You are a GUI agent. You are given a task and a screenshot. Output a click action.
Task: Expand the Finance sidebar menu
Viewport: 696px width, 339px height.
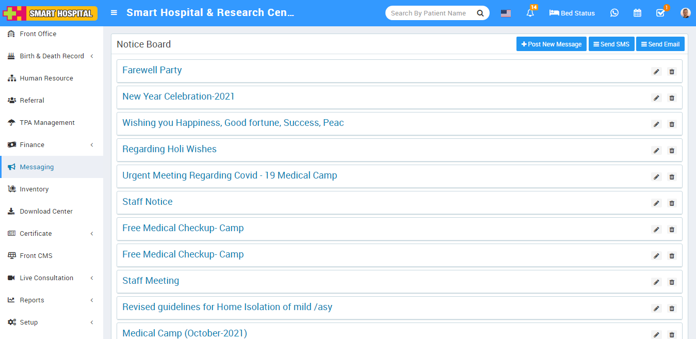(x=52, y=145)
